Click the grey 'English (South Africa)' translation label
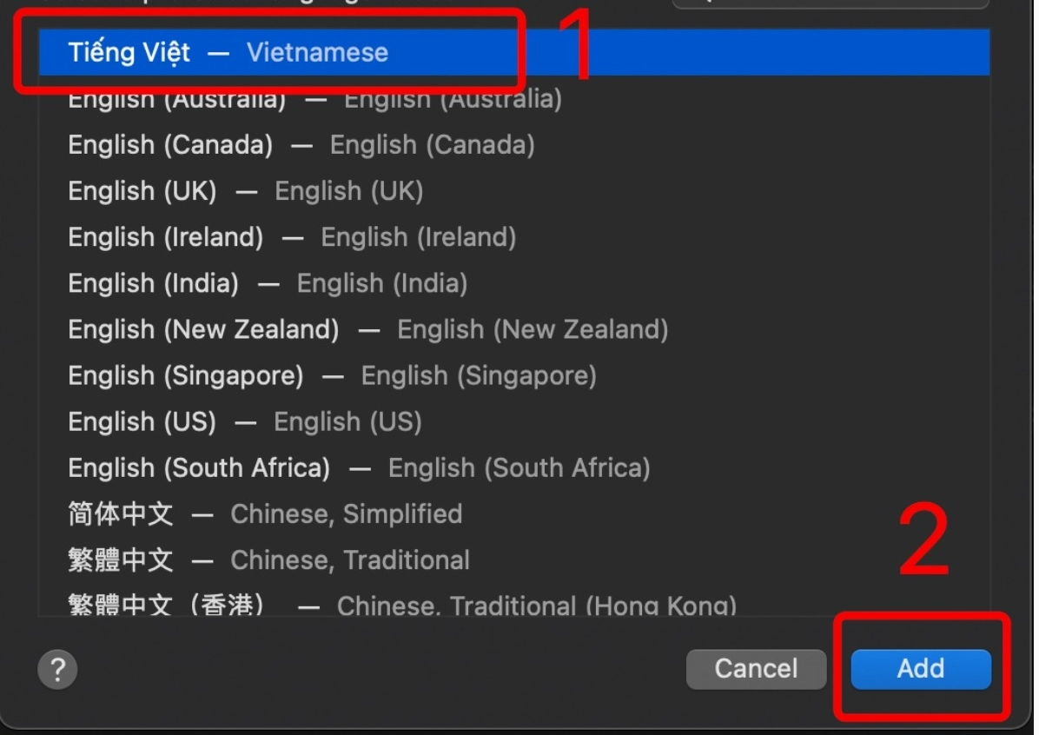 click(519, 467)
